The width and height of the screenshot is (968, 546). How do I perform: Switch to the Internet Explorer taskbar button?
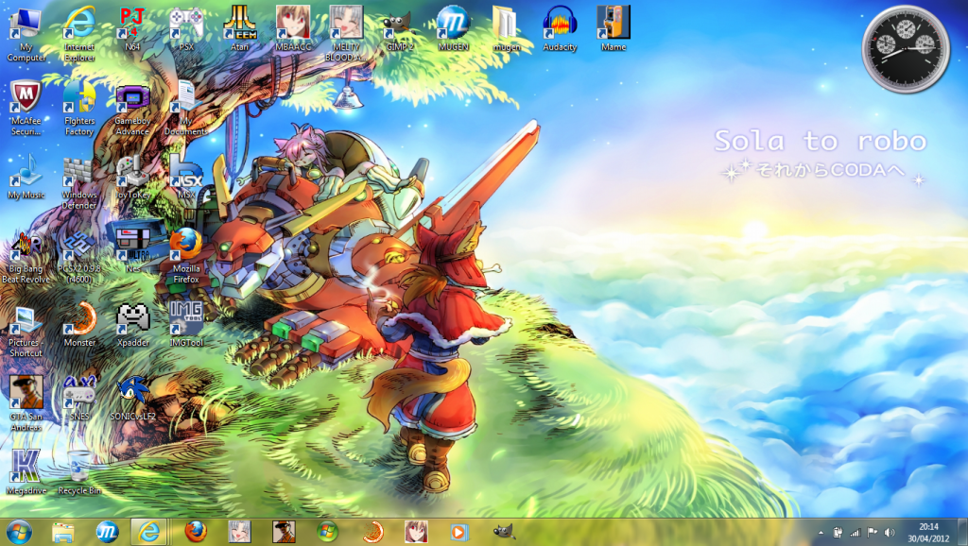148,532
